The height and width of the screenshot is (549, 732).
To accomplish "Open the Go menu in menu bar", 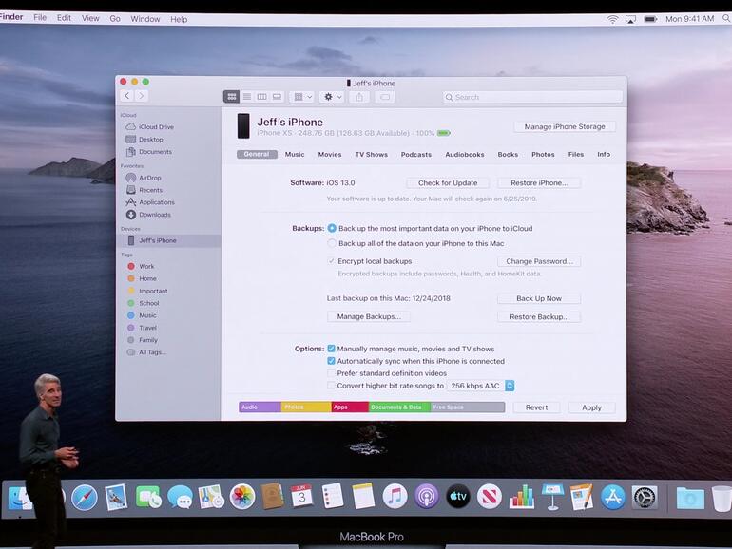I will (115, 19).
